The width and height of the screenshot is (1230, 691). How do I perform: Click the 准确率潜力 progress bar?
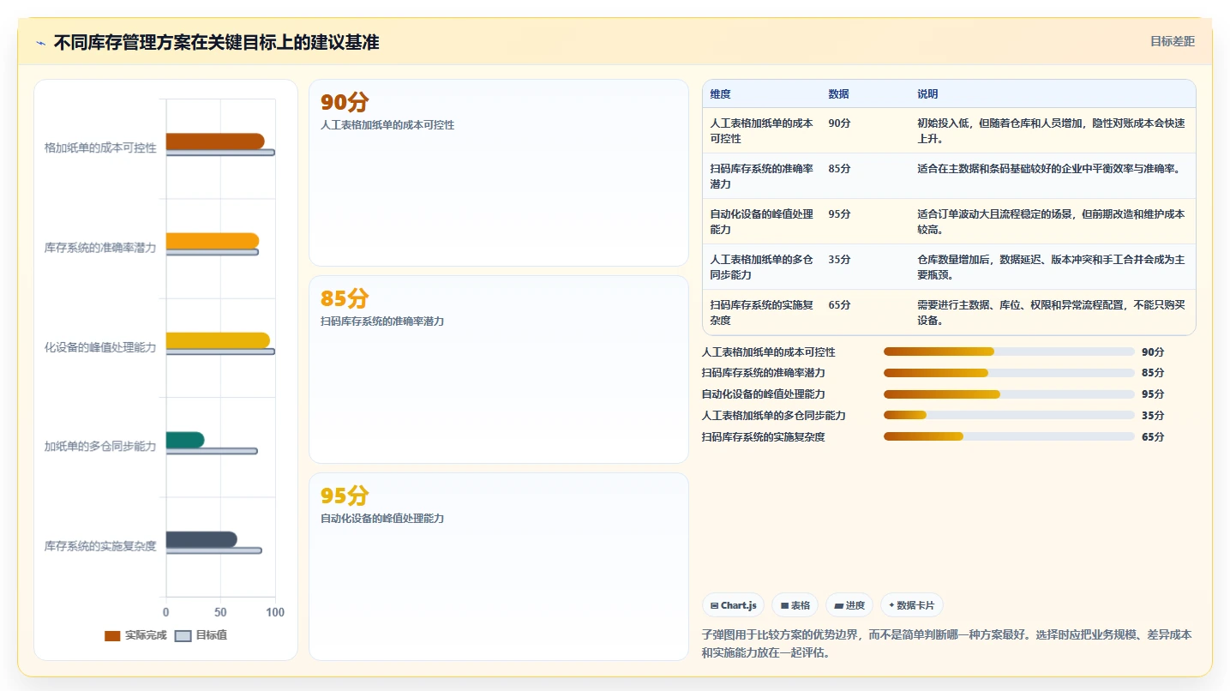(1009, 373)
